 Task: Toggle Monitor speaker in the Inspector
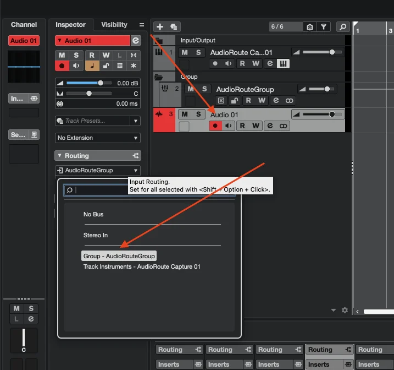pyautogui.click(x=76, y=66)
